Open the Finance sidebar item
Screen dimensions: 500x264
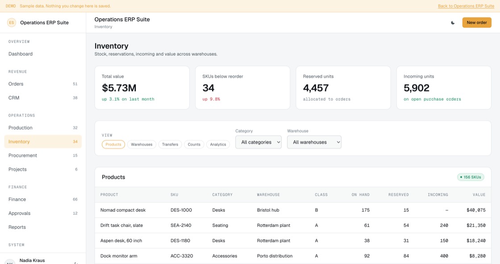coord(43,199)
